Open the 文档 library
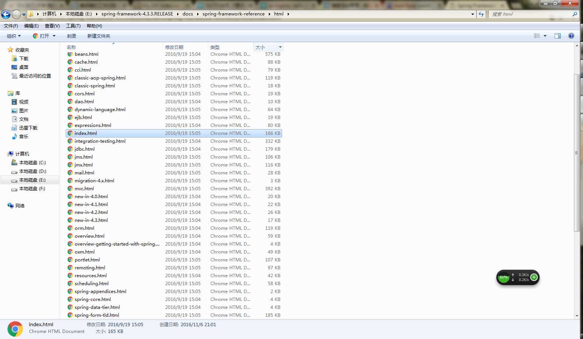 [x=20, y=119]
